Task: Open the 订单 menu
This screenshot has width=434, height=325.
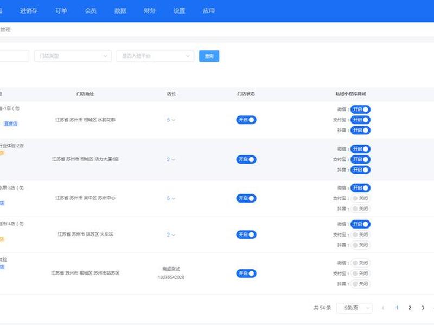Action: click(x=61, y=11)
